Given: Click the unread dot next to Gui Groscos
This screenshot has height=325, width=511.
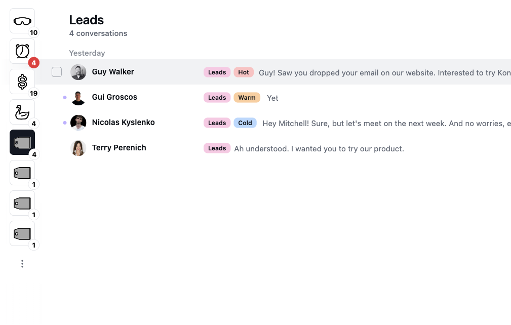Looking at the screenshot, I should click(65, 97).
